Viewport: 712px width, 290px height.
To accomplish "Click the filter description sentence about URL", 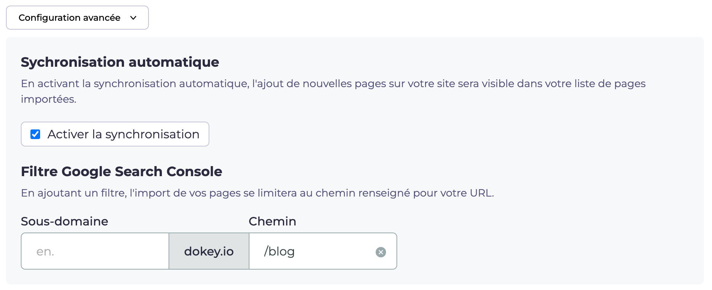I will pyautogui.click(x=258, y=193).
